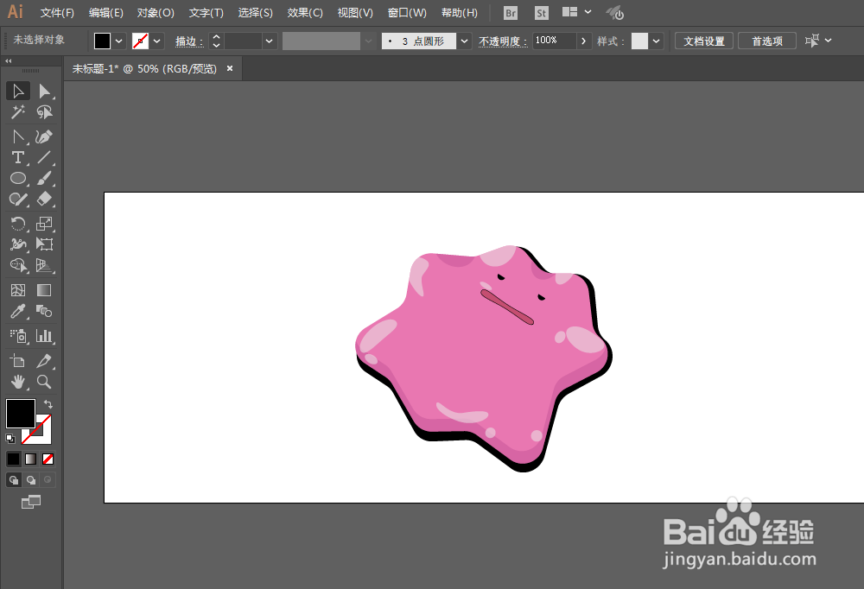Image resolution: width=864 pixels, height=589 pixels.
Task: Select the Perspective Grid tool
Action: tap(44, 266)
